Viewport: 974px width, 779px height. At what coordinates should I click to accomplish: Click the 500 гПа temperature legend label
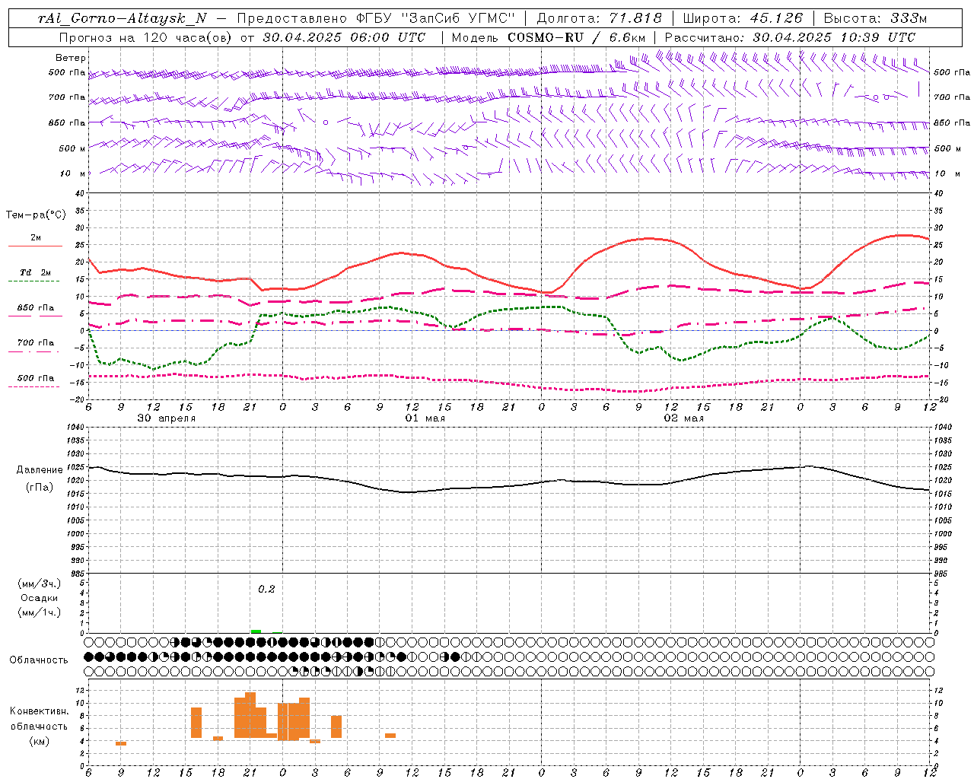pos(36,377)
